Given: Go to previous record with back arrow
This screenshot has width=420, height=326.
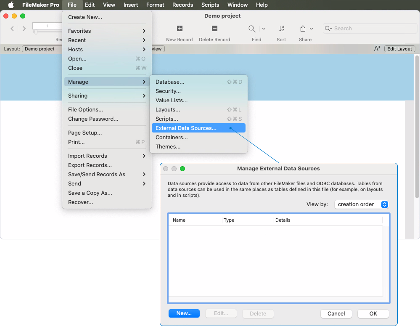Looking at the screenshot, I should [x=12, y=28].
